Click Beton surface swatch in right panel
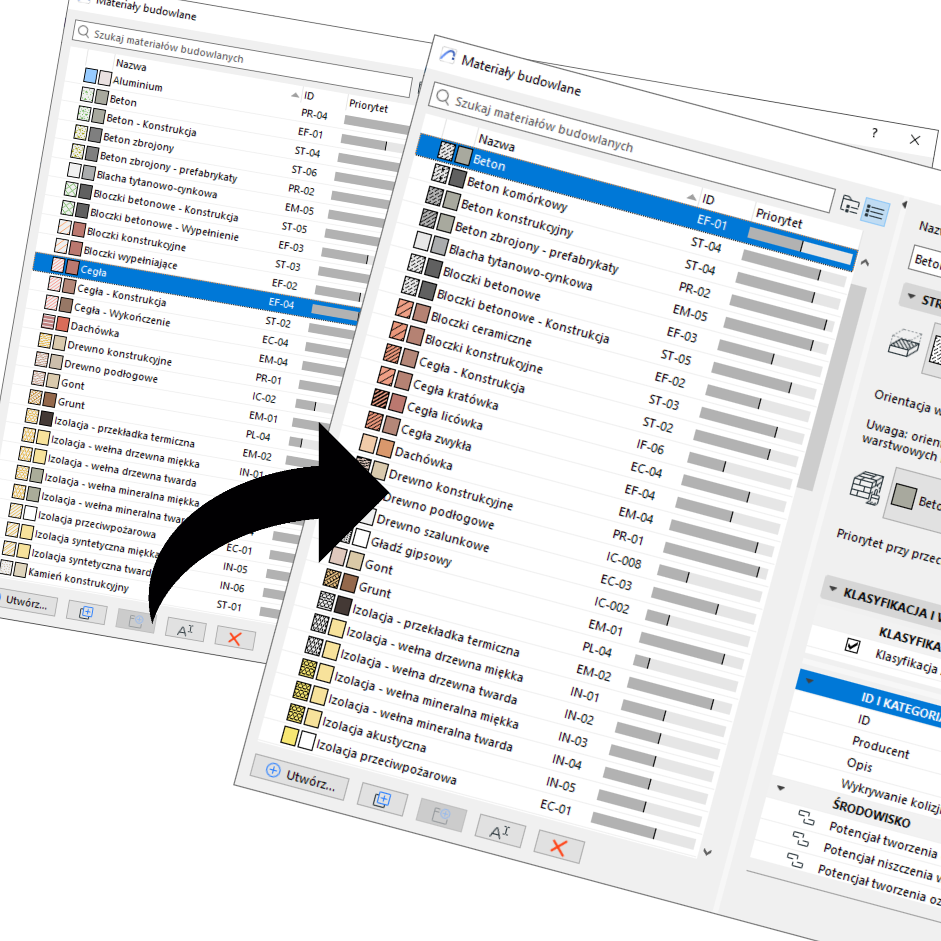Image resolution: width=941 pixels, height=941 pixels. click(903, 496)
